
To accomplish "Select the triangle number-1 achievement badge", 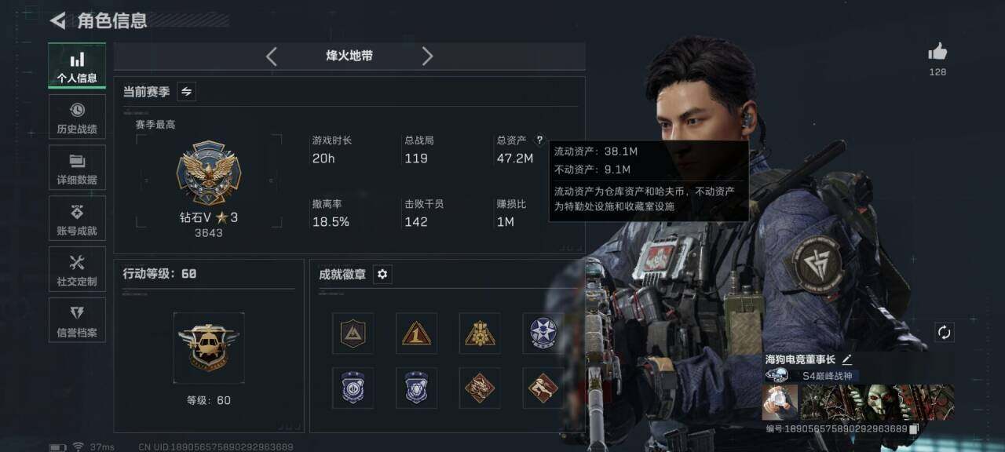I will click(x=416, y=334).
